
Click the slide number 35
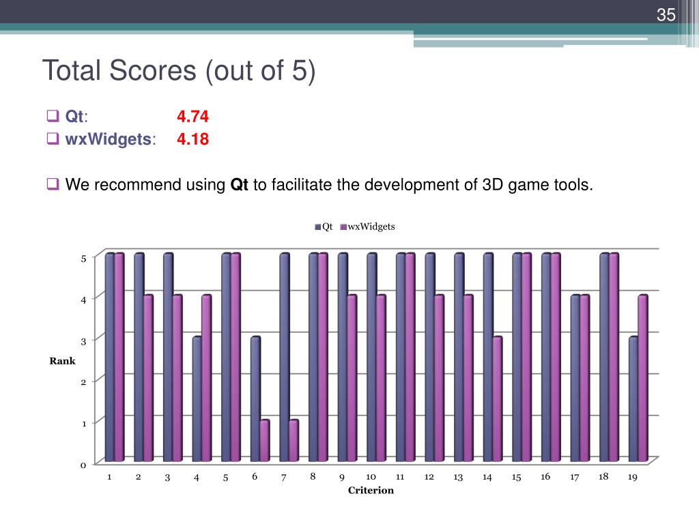point(666,15)
